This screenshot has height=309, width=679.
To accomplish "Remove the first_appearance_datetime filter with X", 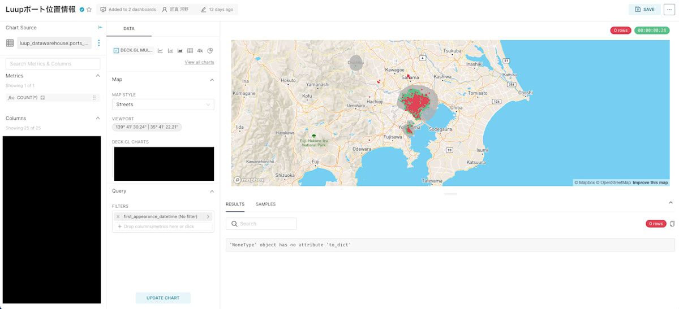I will (x=118, y=216).
